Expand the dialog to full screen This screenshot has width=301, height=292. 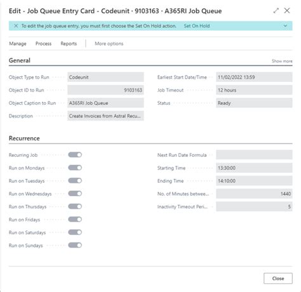[276, 11]
